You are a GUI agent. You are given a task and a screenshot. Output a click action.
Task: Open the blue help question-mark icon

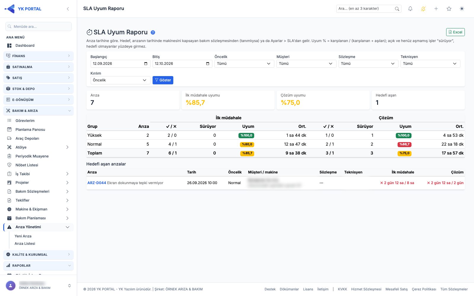(153, 33)
